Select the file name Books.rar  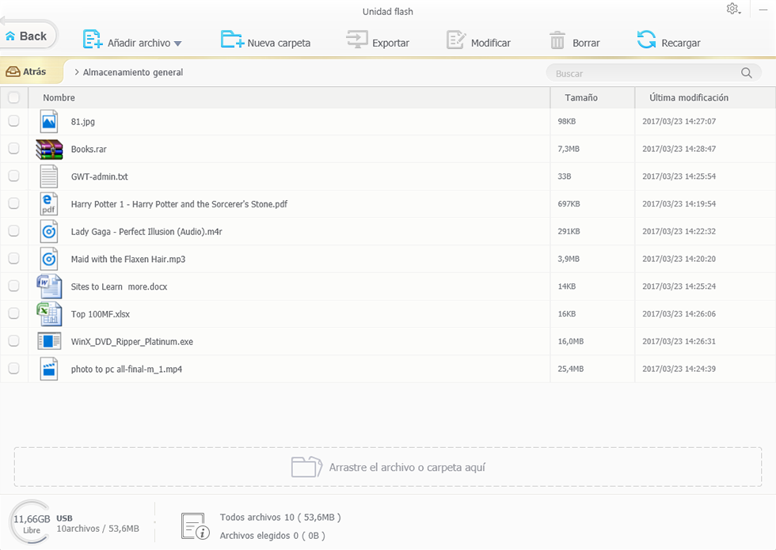tap(89, 149)
